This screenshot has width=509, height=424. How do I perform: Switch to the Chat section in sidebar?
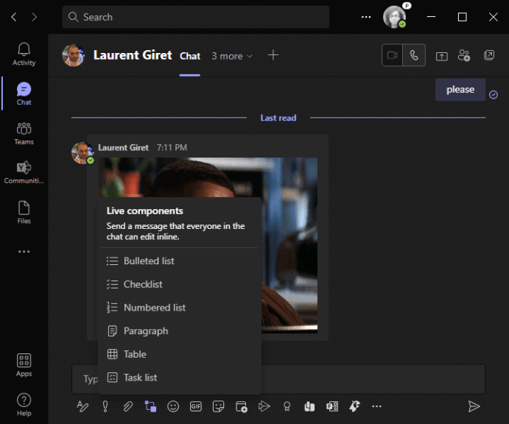pos(24,93)
